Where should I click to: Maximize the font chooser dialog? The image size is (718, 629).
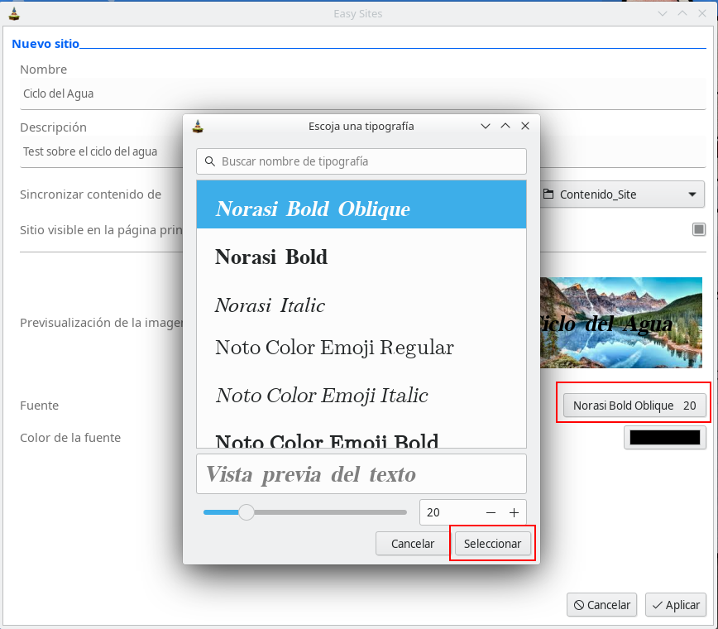click(x=505, y=126)
